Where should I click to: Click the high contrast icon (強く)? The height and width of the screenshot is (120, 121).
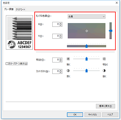[x=104, y=71]
